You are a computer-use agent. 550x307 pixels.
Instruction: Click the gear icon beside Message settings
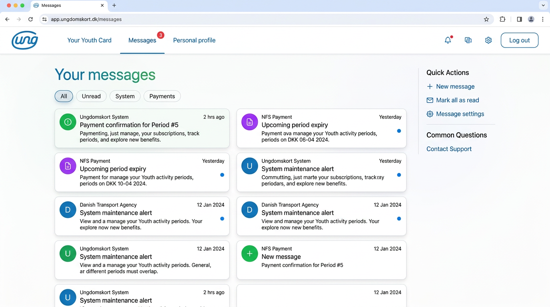coord(430,114)
